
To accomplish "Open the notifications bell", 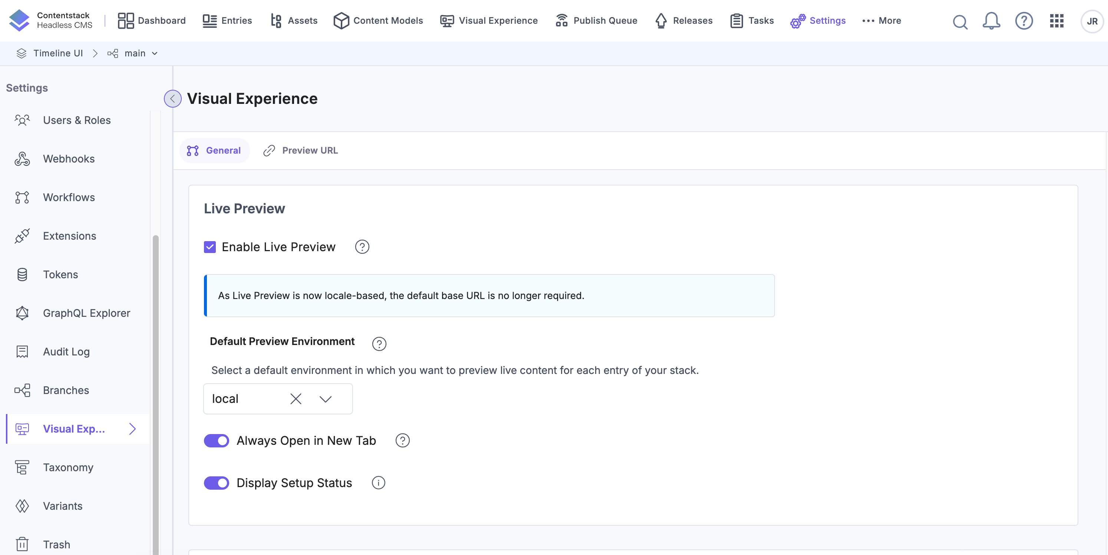I will tap(991, 21).
